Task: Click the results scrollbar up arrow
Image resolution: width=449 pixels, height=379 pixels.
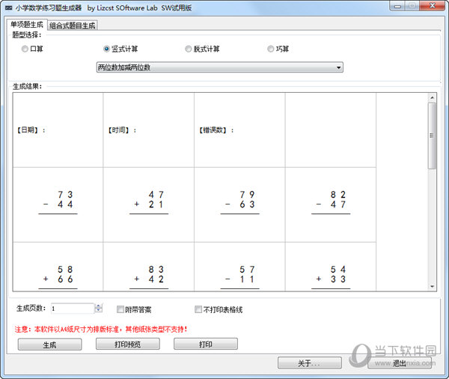Action: coord(432,98)
